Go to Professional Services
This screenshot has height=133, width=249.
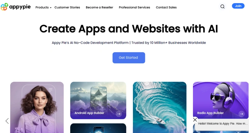coord(134,7)
